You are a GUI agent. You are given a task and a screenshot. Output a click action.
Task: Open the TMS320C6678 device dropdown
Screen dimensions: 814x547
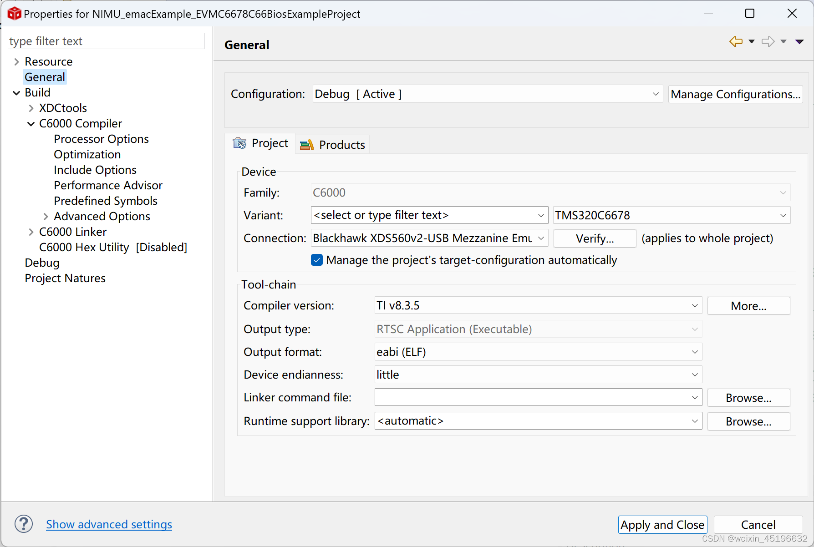click(x=672, y=215)
